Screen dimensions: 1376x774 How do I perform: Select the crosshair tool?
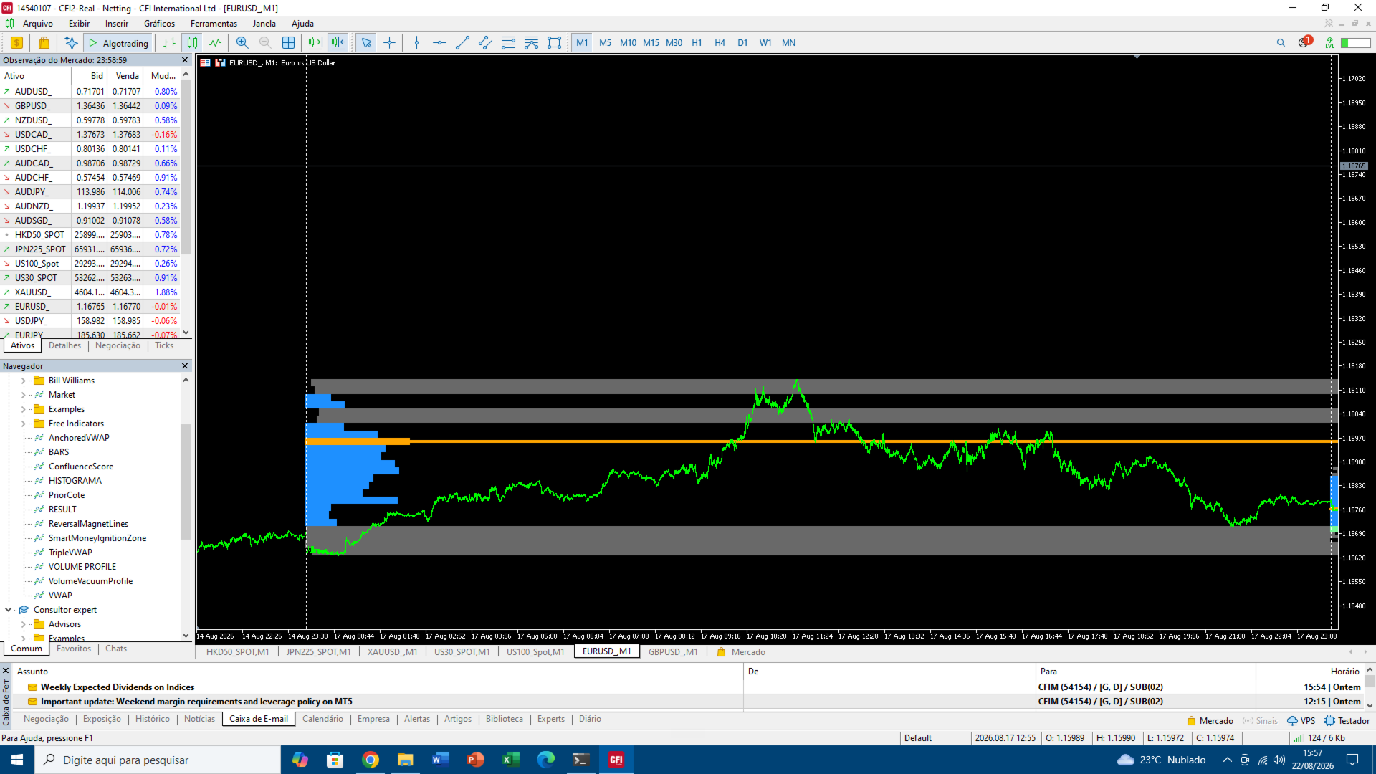pos(389,43)
